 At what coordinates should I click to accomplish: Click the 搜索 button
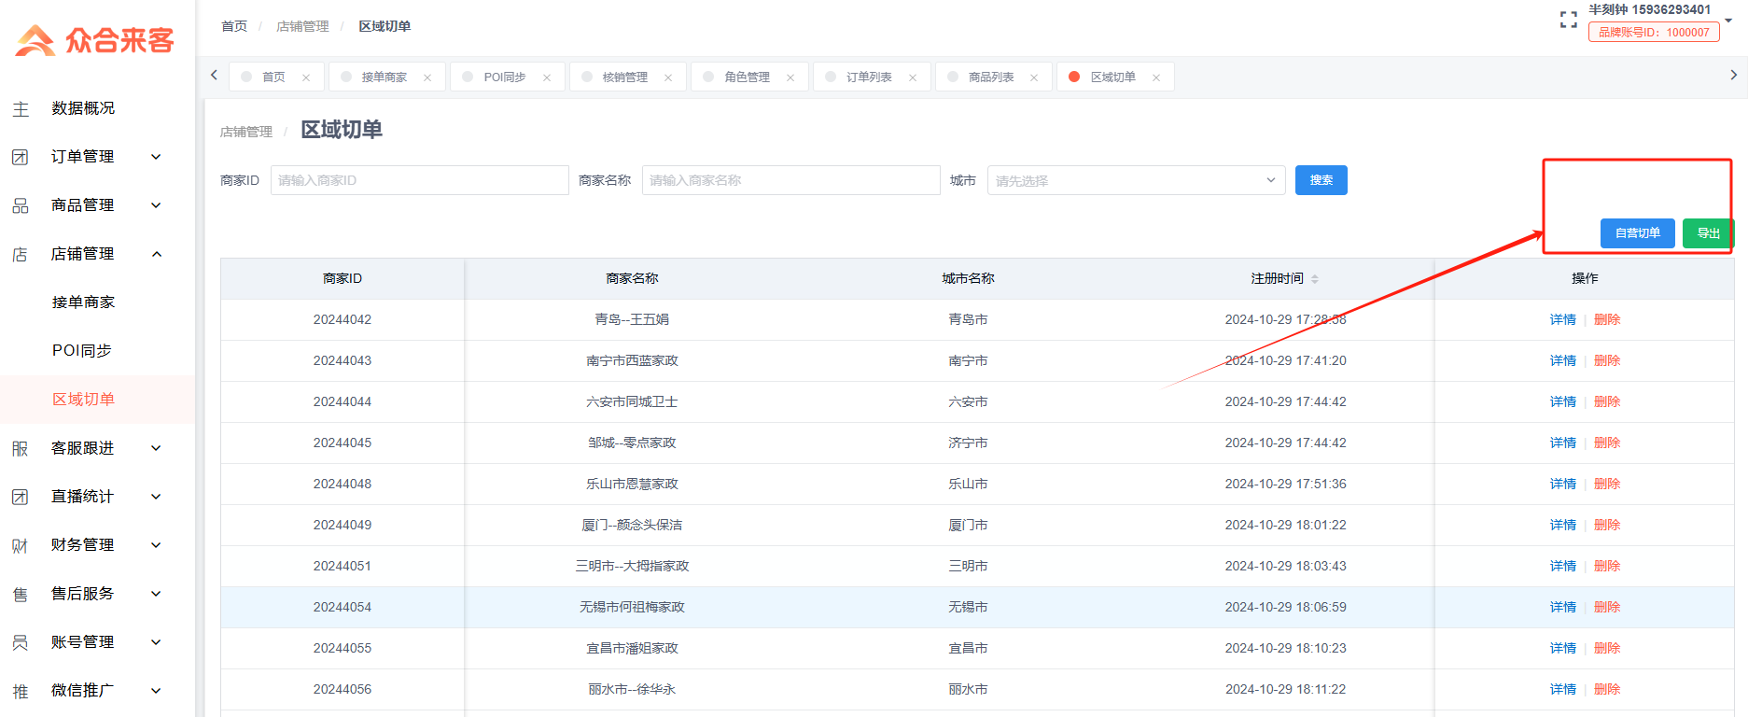[1321, 180]
